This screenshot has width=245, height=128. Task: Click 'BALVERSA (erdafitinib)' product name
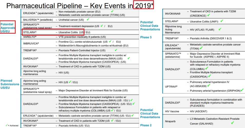38,20
